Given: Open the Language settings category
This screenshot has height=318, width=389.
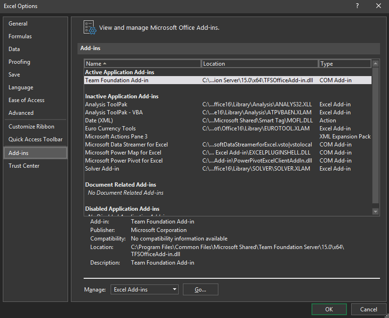Looking at the screenshot, I should (35, 87).
